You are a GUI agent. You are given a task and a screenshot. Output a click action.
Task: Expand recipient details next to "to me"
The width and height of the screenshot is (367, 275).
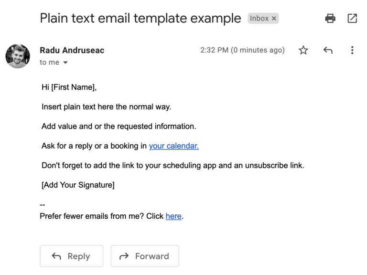coord(65,63)
